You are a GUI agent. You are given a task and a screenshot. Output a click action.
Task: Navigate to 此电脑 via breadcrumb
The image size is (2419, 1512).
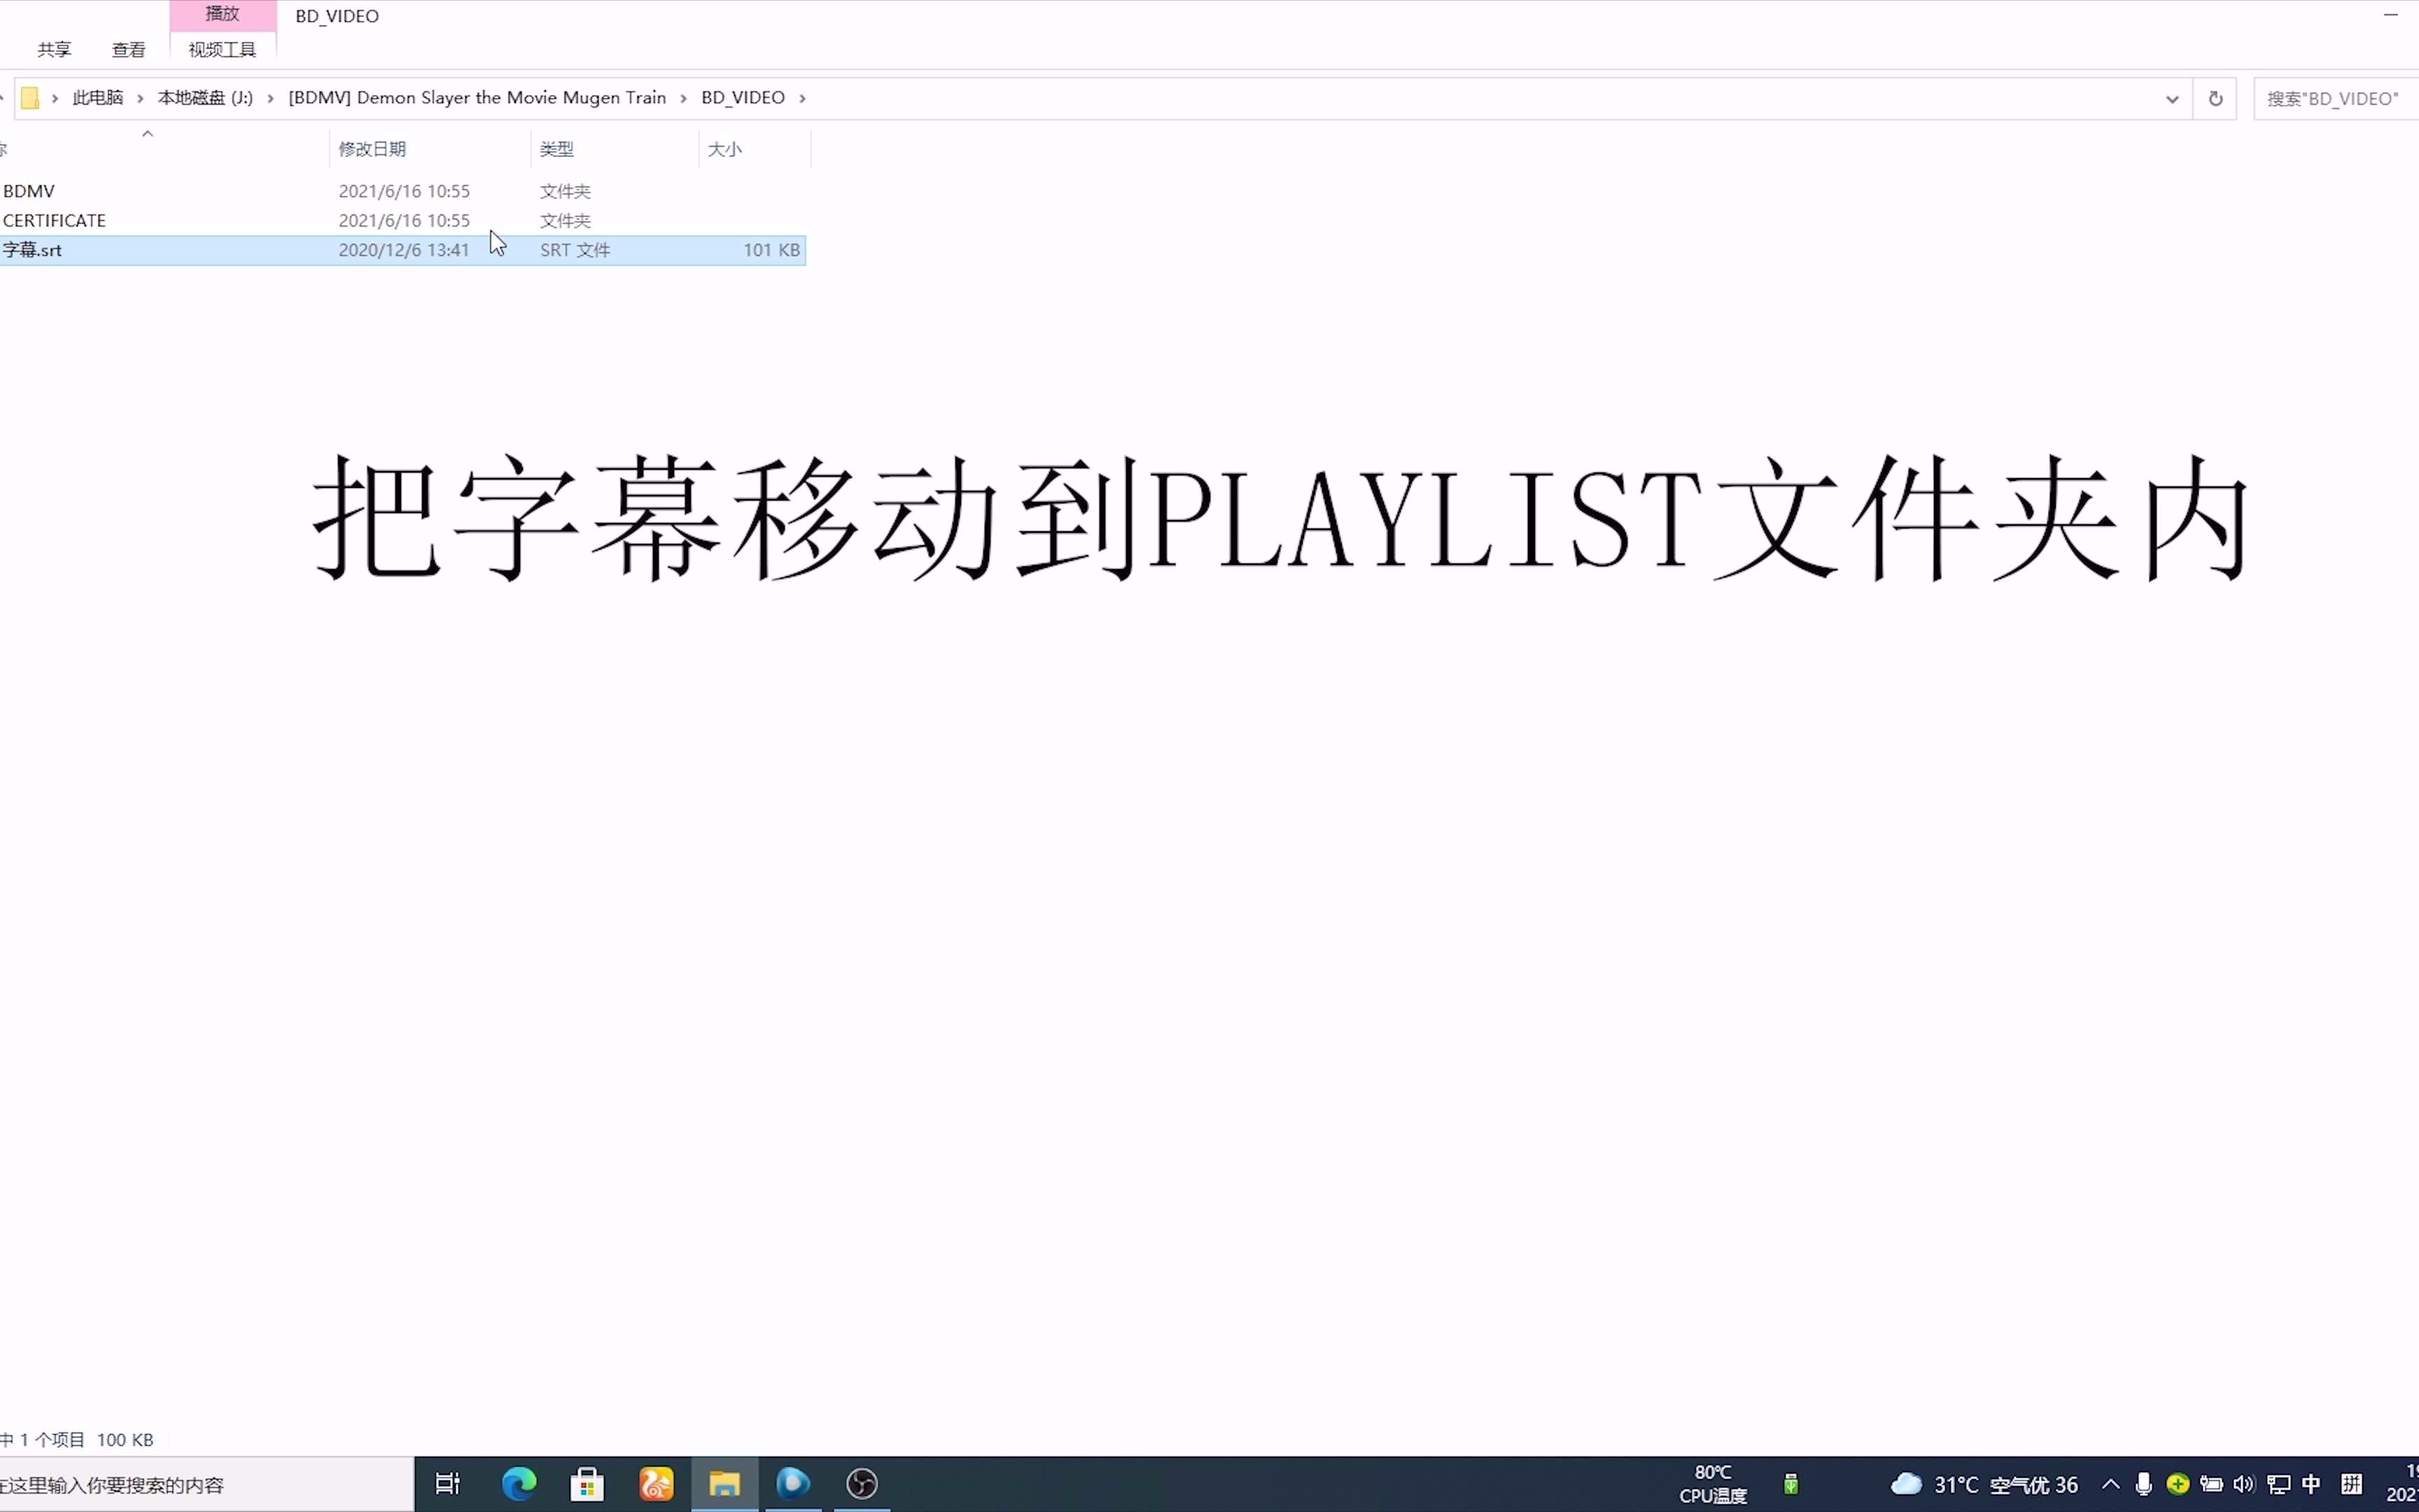point(97,97)
